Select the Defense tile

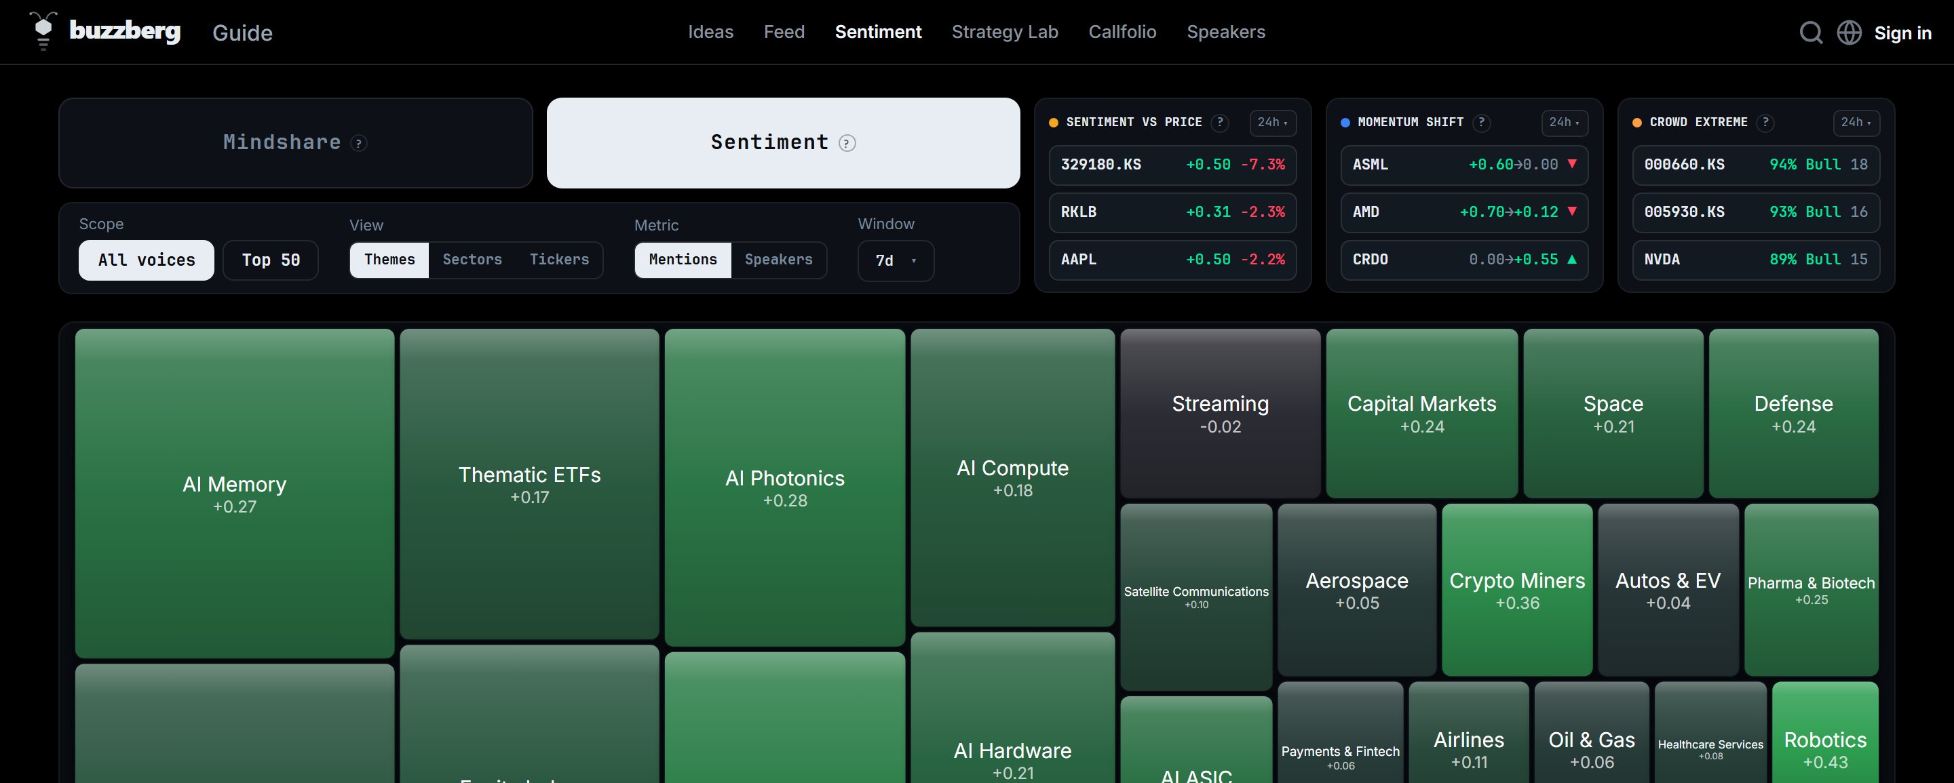click(1794, 413)
